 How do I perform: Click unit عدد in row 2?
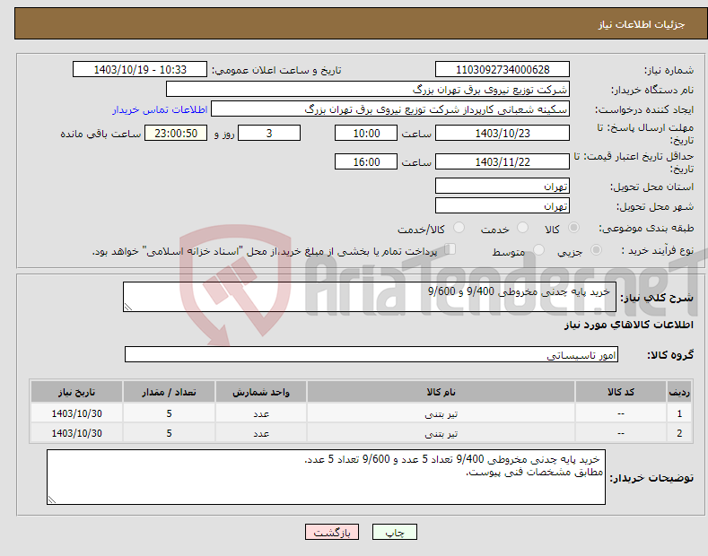click(x=261, y=433)
